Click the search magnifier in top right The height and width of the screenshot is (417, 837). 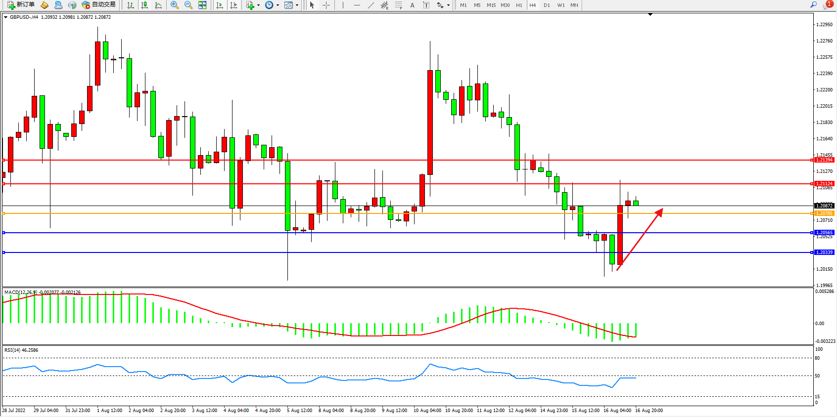point(813,5)
